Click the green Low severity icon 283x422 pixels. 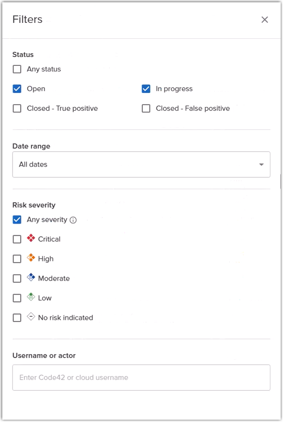(x=31, y=297)
